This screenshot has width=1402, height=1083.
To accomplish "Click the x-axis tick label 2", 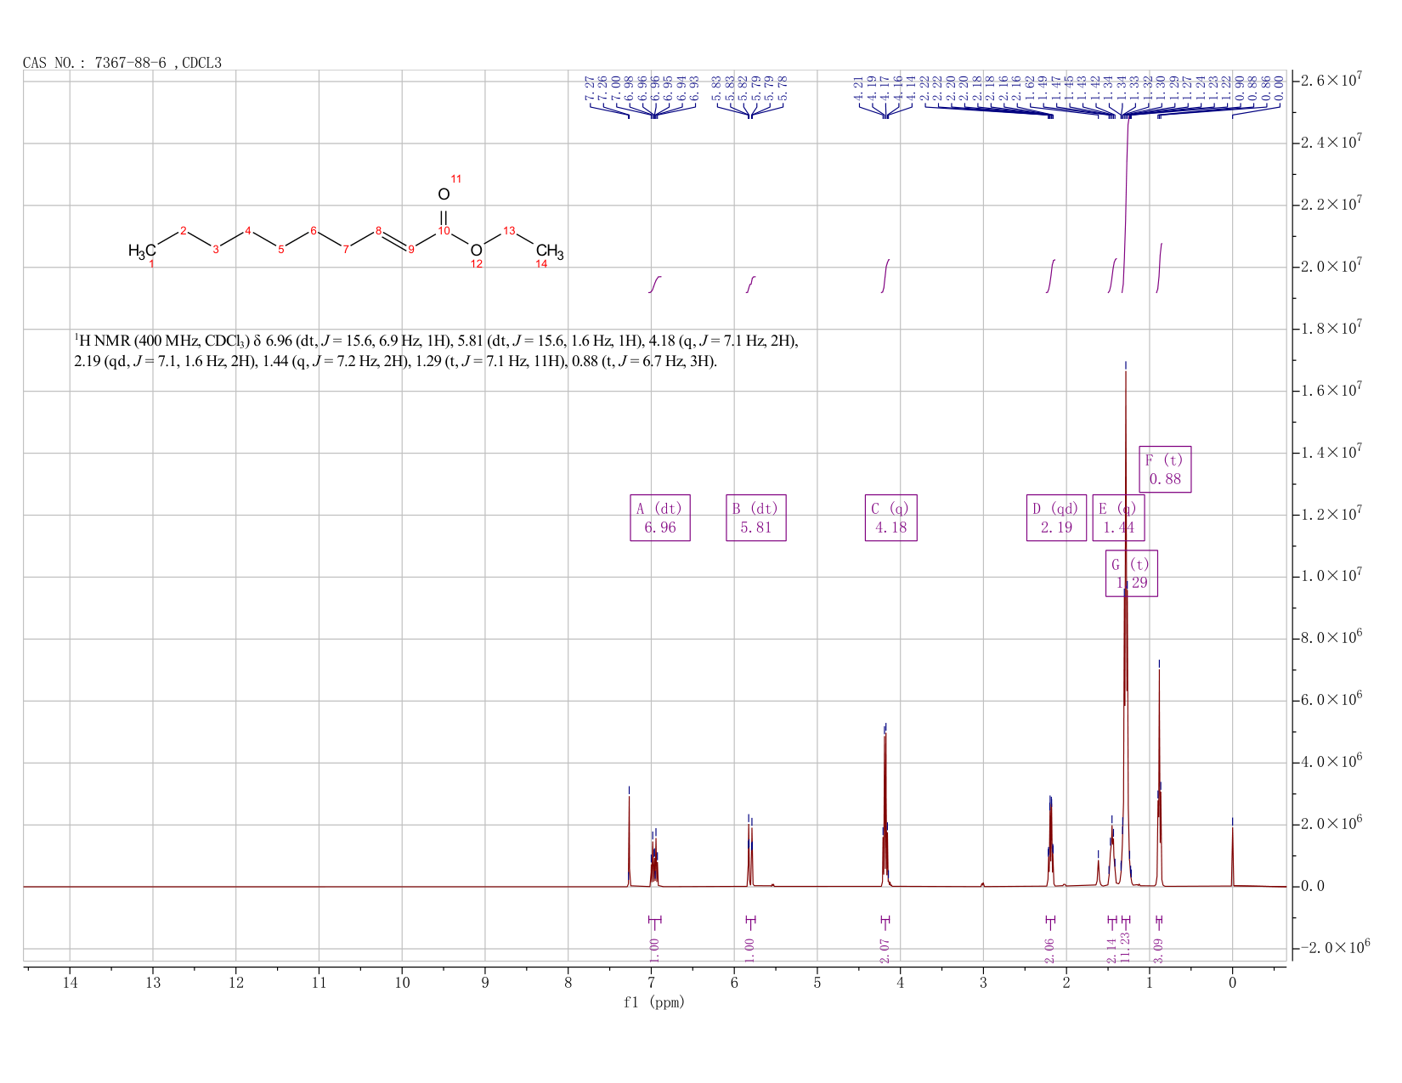I will pos(1066,983).
